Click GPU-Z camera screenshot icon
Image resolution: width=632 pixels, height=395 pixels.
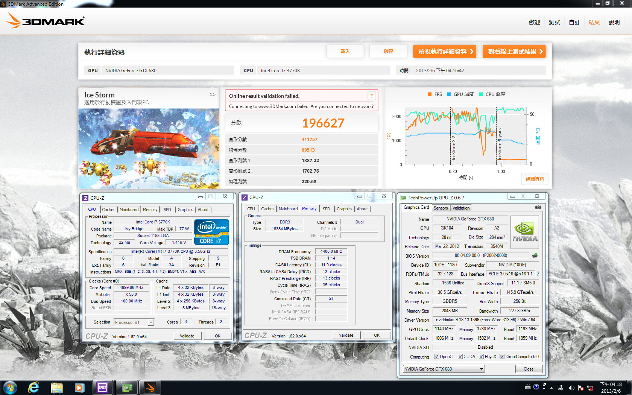[538, 207]
